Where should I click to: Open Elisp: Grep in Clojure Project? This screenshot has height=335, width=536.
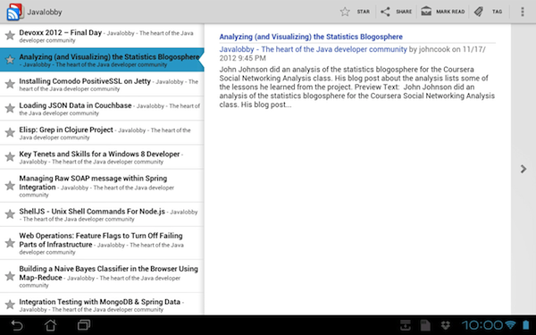(x=102, y=132)
